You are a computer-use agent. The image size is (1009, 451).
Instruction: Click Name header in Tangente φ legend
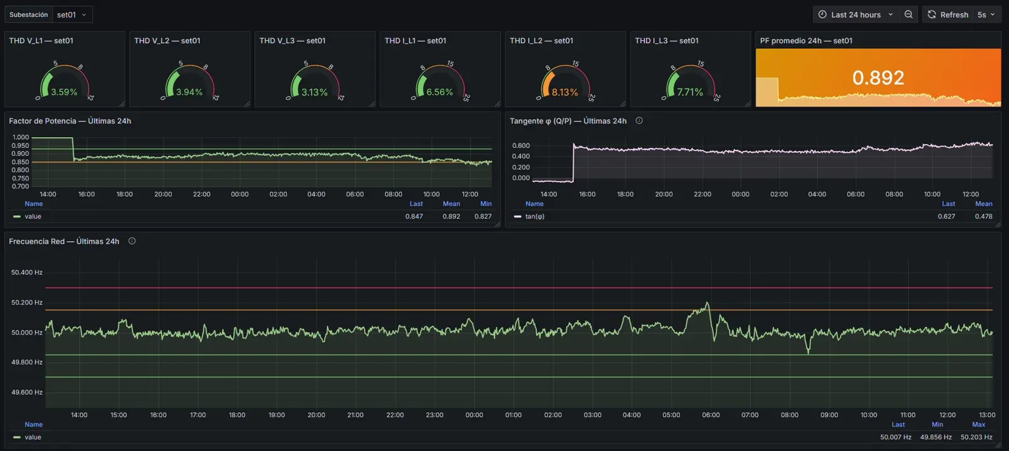pyautogui.click(x=535, y=204)
